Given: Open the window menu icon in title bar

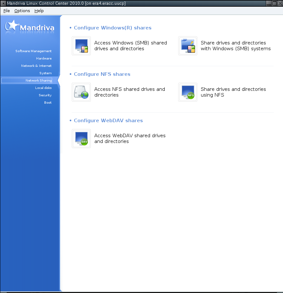Looking at the screenshot, I should click(3, 4).
